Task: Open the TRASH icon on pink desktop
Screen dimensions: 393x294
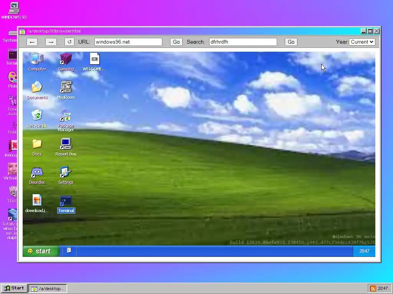Action: coord(12,194)
